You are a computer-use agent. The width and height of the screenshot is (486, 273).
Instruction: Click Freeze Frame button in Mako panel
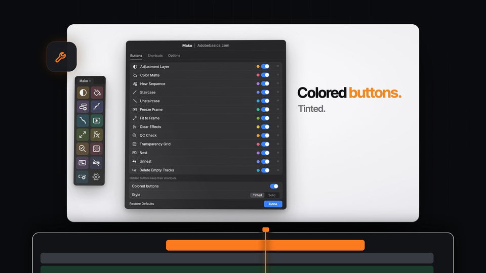click(x=97, y=121)
